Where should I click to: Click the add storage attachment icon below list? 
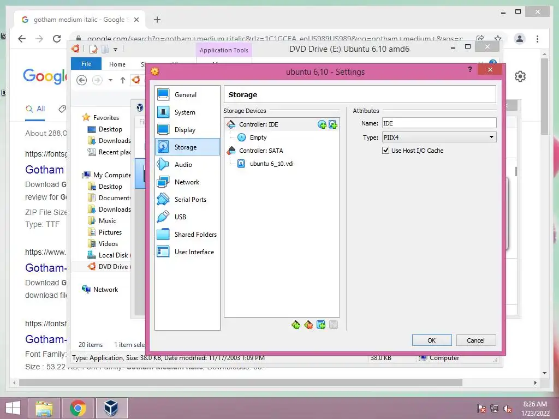321,325
